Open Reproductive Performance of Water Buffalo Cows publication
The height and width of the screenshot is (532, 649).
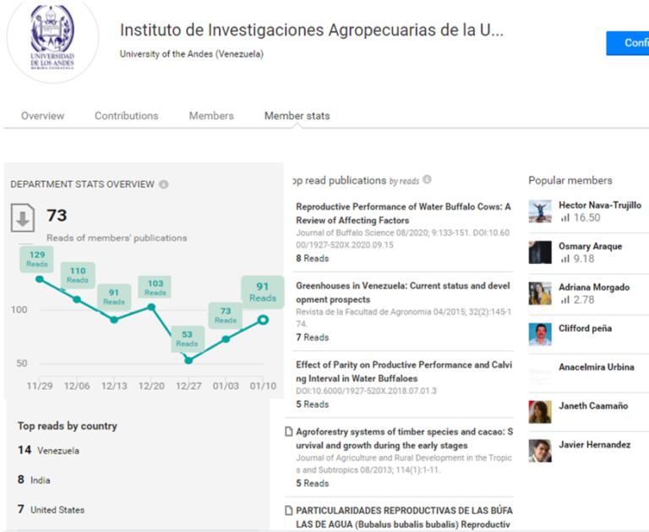pos(404,213)
